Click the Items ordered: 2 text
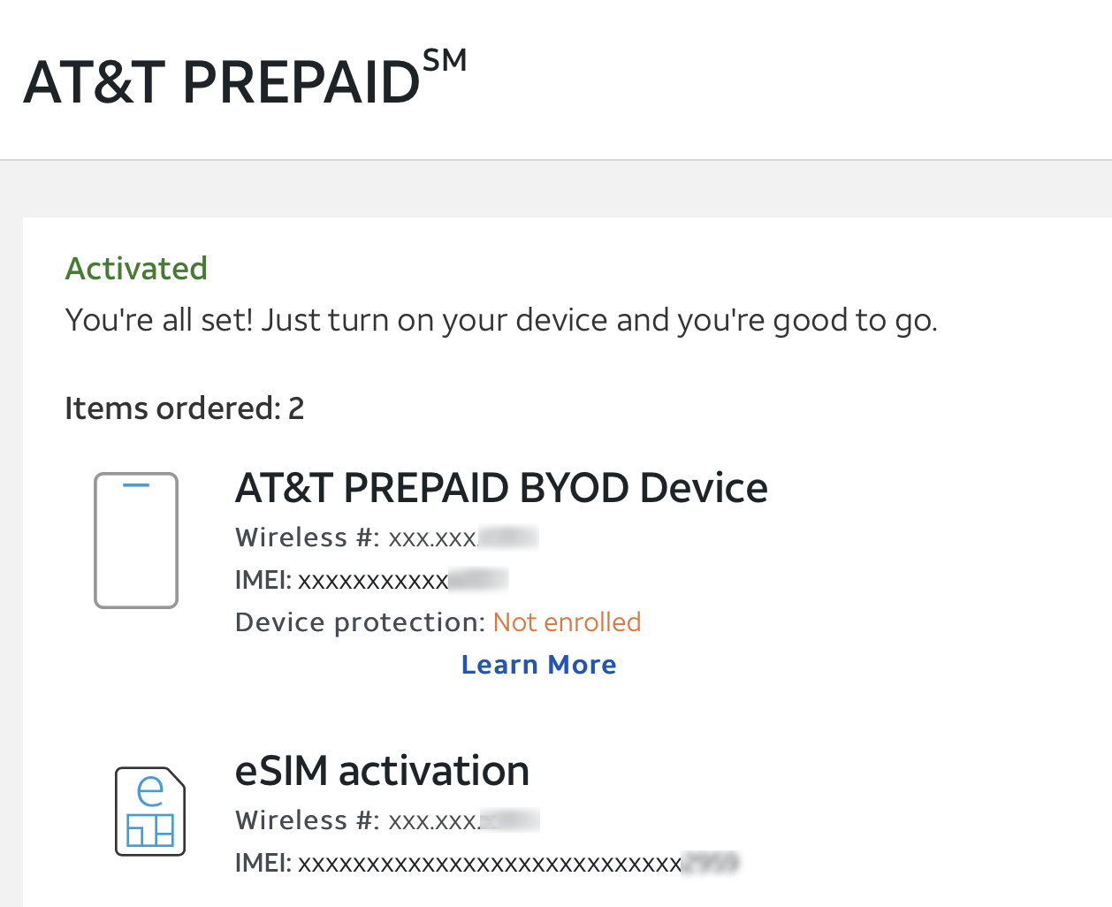 184,408
